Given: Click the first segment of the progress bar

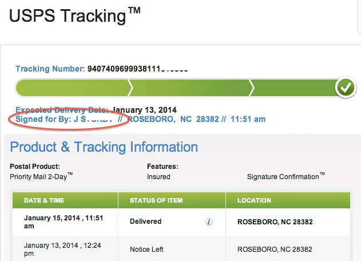Looking at the screenshot, I should 73,88.
